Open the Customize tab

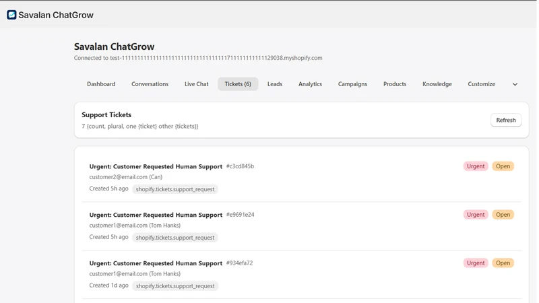(481, 83)
